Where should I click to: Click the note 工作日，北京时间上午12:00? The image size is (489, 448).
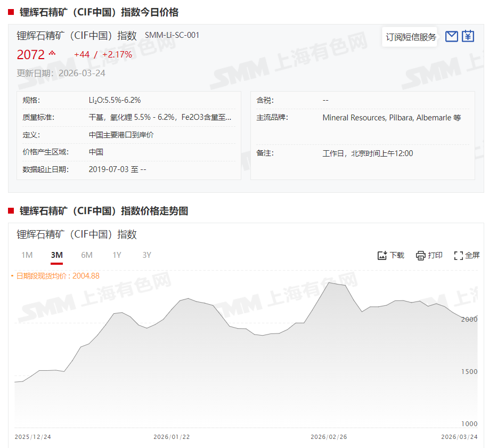(x=368, y=153)
